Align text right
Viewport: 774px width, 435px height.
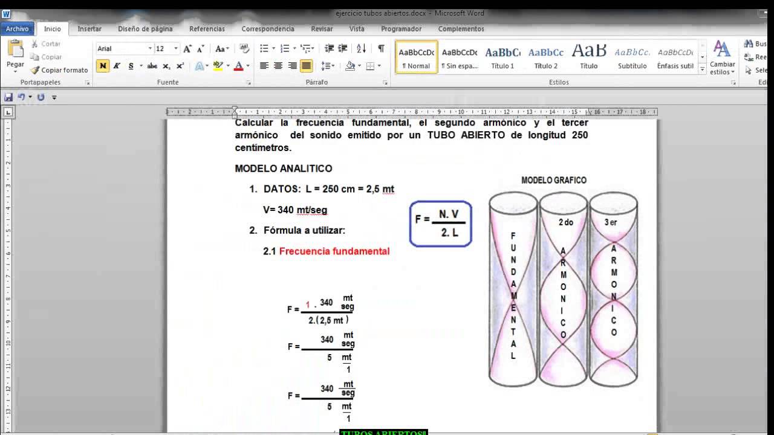293,66
